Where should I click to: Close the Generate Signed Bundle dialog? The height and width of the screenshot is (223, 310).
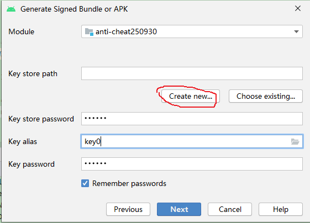(298, 8)
